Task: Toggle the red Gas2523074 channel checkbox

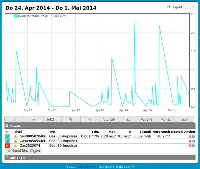Action: click(7, 146)
